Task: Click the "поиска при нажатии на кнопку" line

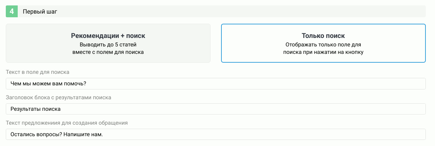Action: coord(323,52)
